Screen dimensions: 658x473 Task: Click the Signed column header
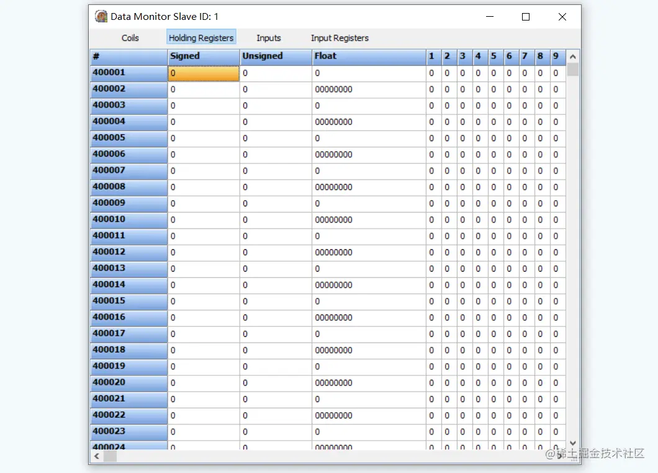coord(204,57)
